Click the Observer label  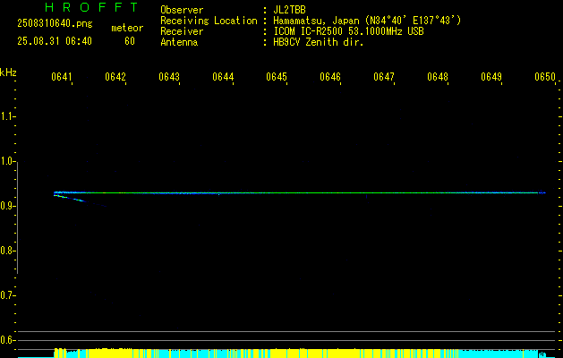(182, 10)
